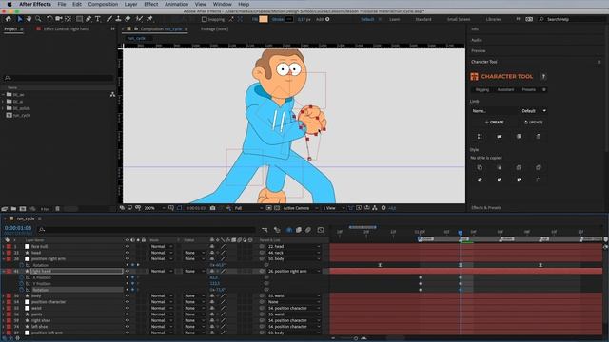Open the Effect menu
Screen dimensions: 609x342
tap(151, 4)
